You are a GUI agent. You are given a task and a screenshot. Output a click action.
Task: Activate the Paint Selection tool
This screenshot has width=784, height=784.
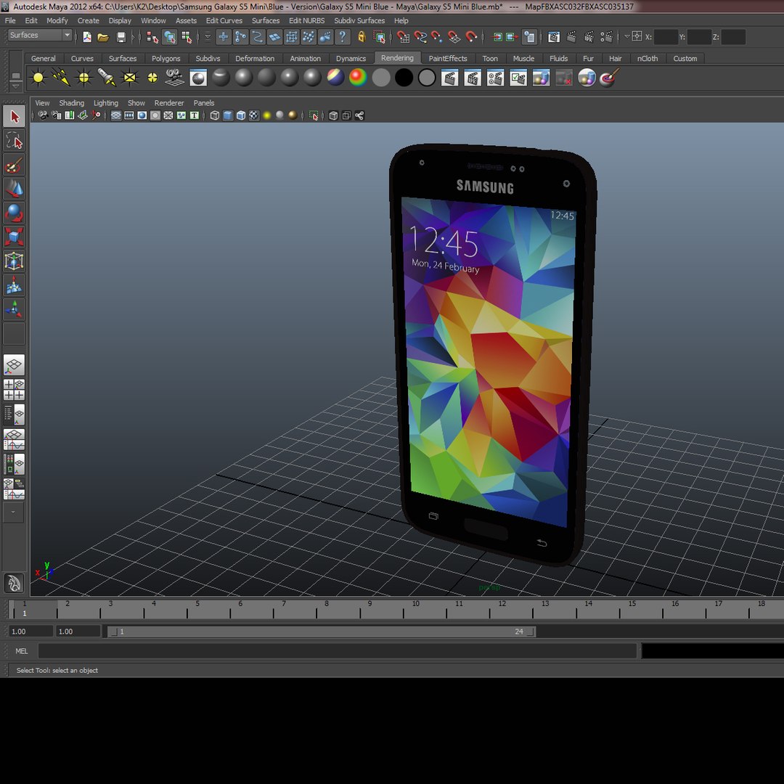point(14,165)
